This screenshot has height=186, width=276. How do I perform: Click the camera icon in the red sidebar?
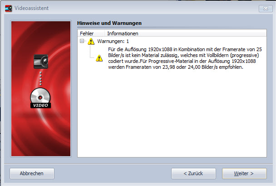click(x=41, y=62)
